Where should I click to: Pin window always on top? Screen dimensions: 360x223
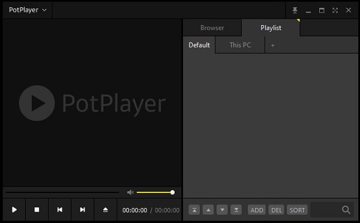[295, 10]
